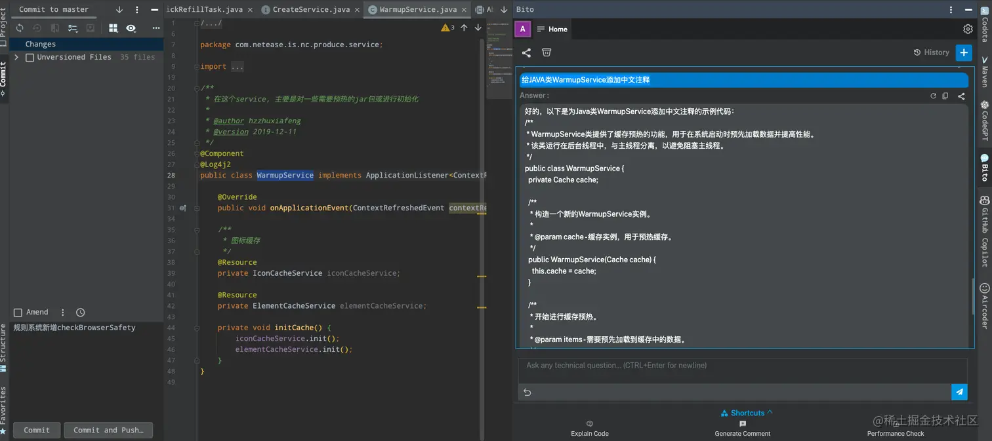
Task: Open the Structure tool window tab
Action: point(3,347)
